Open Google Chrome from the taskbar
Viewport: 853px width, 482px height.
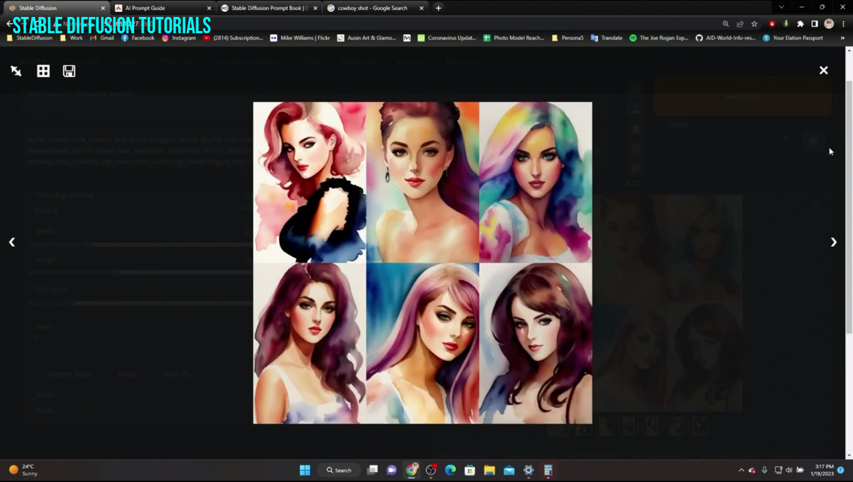[411, 470]
